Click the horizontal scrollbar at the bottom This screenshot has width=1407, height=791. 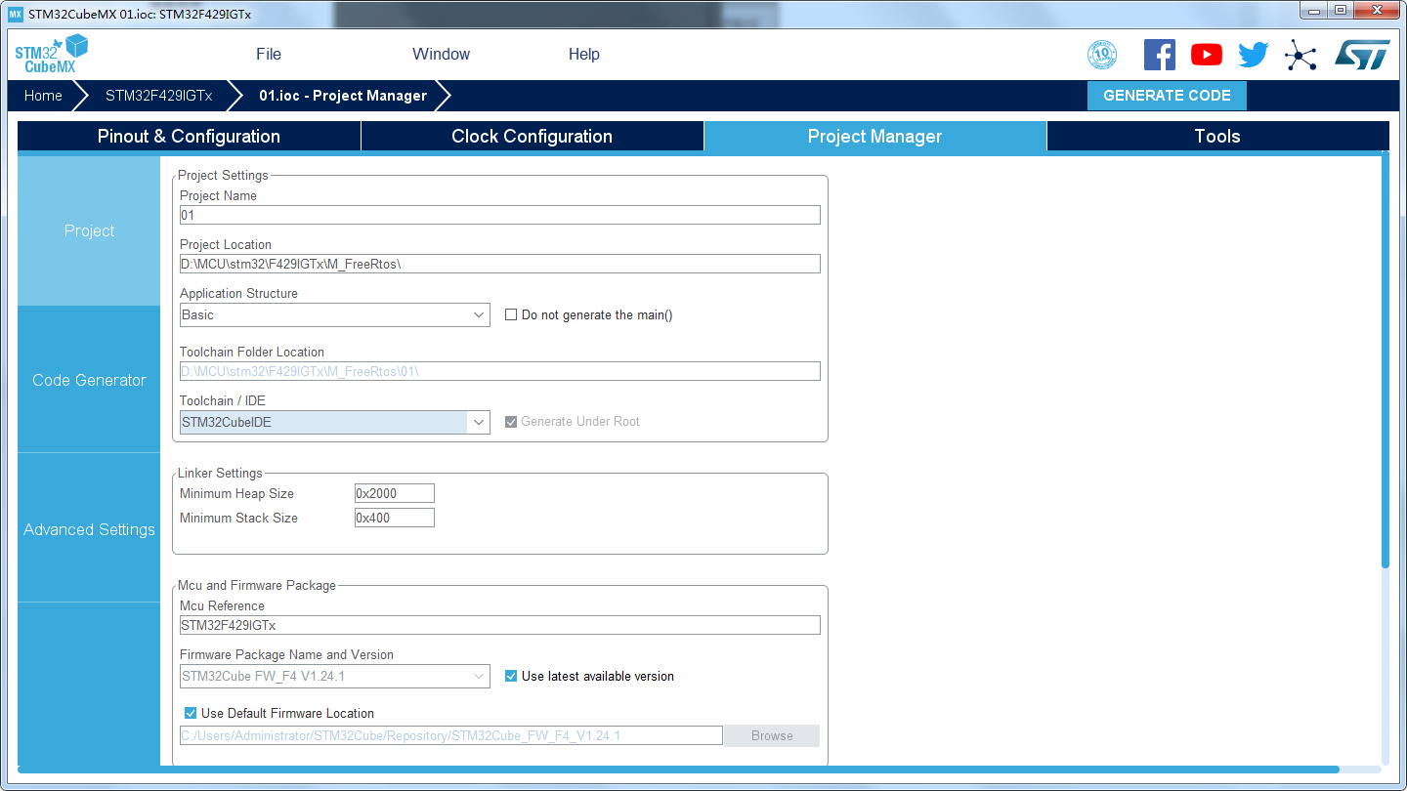pyautogui.click(x=678, y=770)
